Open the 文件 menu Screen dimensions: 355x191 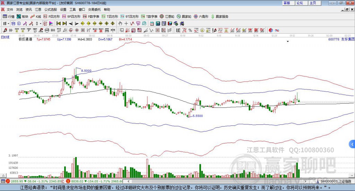10,9
